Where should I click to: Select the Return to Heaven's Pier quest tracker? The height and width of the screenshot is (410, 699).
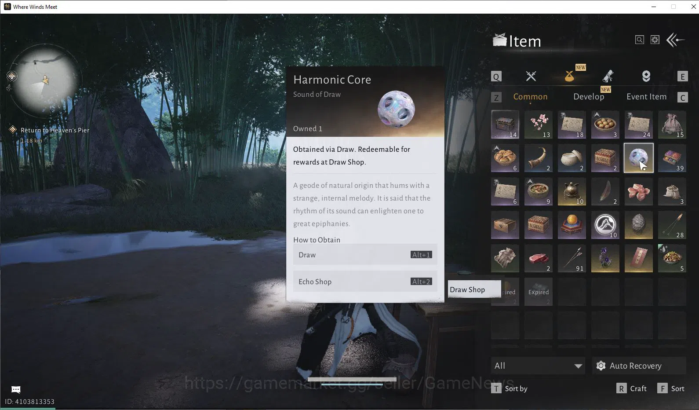pos(50,134)
